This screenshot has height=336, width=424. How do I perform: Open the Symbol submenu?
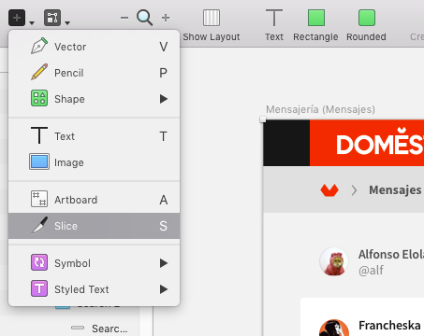[x=95, y=263]
